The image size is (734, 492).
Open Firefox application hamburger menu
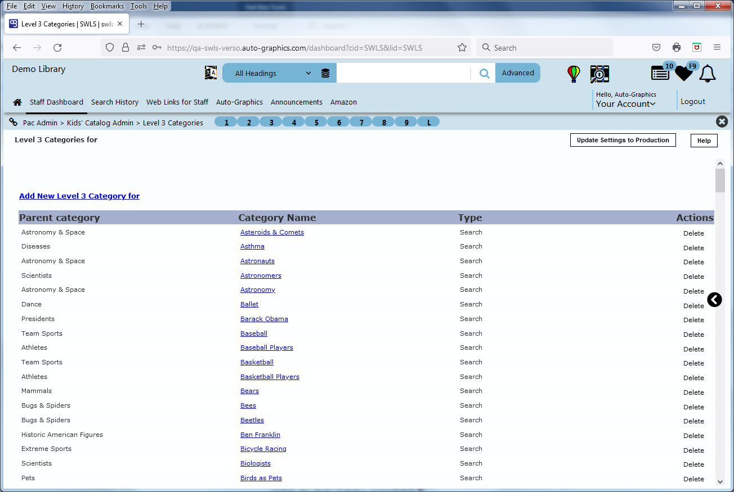pyautogui.click(x=717, y=48)
